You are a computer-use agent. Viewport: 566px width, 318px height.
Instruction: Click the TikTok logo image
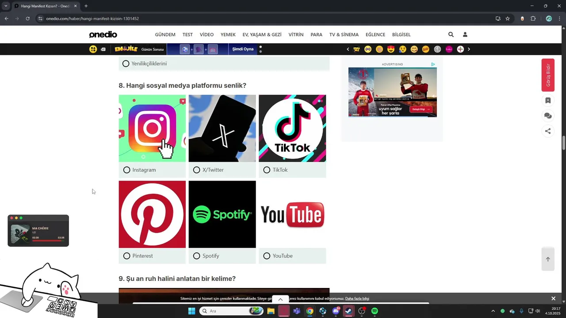pyautogui.click(x=292, y=128)
